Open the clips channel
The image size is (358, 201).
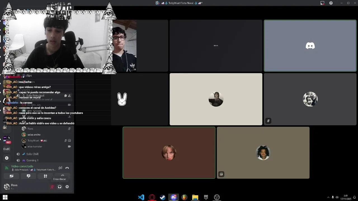29,76
